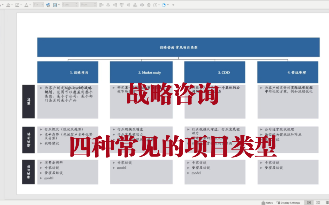The image size is (329, 205).
Task: Click the '消费者调研' bullet
Action: (54, 163)
